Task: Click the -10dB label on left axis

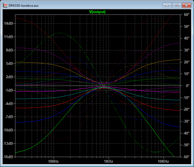Action: [x=8, y=130]
